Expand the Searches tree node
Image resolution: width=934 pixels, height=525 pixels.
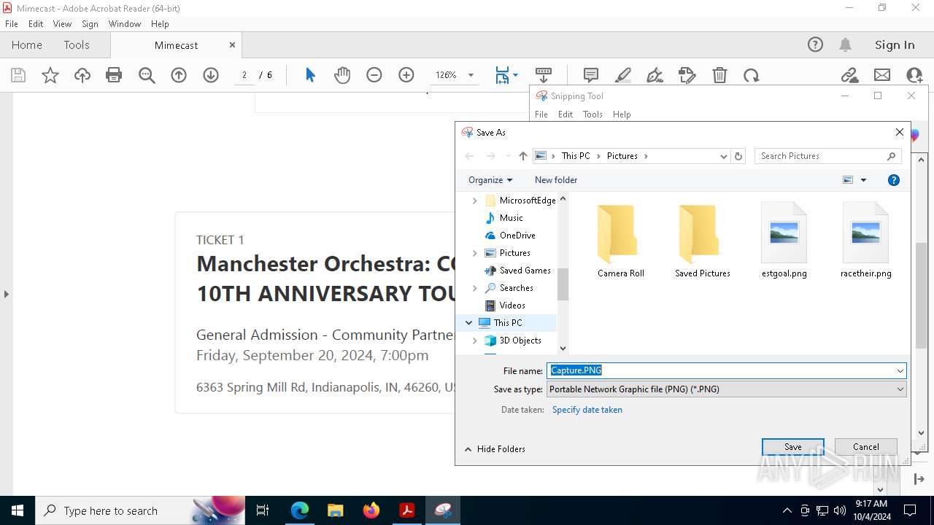click(x=475, y=288)
